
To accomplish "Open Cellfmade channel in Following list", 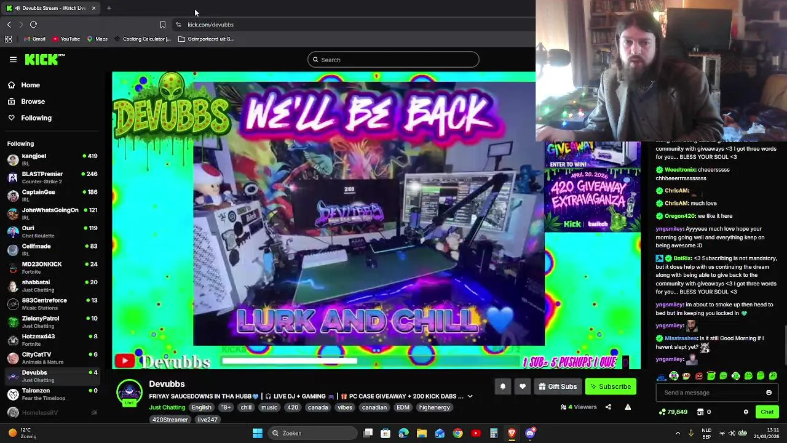I will pos(53,250).
